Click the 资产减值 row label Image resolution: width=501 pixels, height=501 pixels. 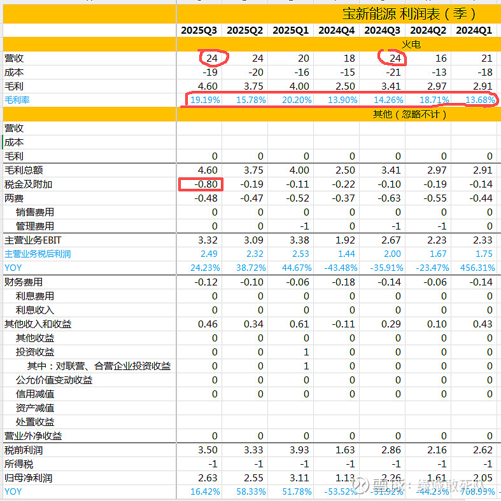[35, 408]
